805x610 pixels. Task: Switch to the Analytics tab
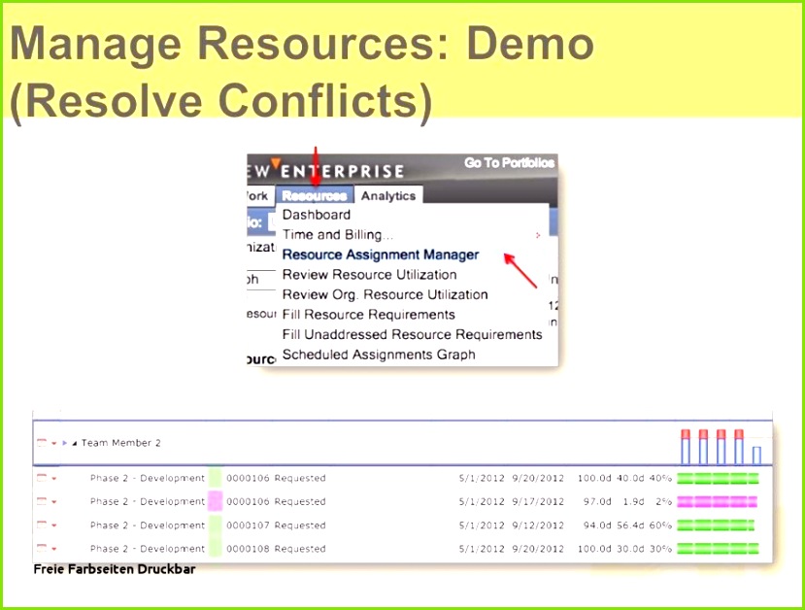(387, 195)
